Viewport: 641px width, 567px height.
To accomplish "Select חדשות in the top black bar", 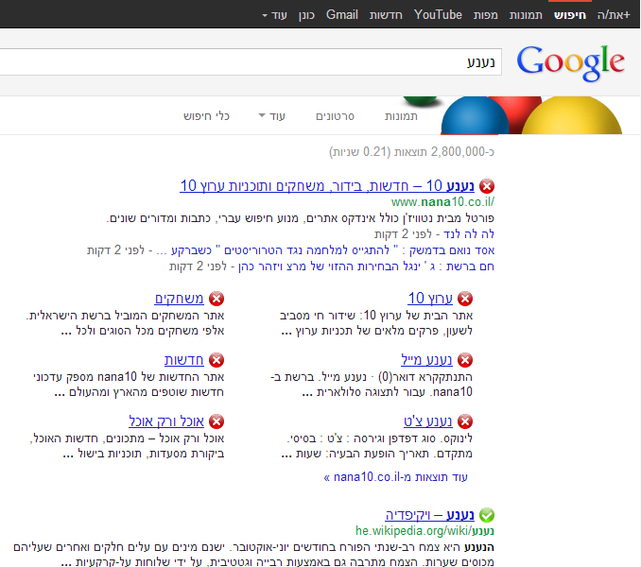I will point(386,15).
